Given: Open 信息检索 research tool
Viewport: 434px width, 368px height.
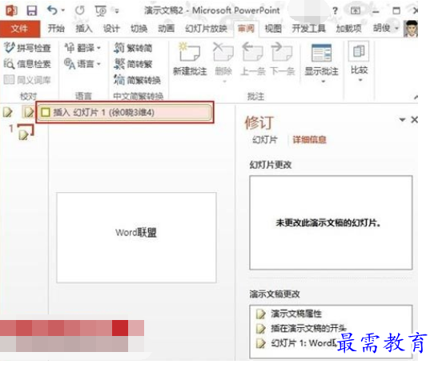Looking at the screenshot, I should pos(27,64).
